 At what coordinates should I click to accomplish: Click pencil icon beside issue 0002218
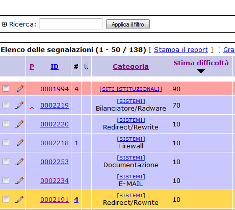click(19, 143)
